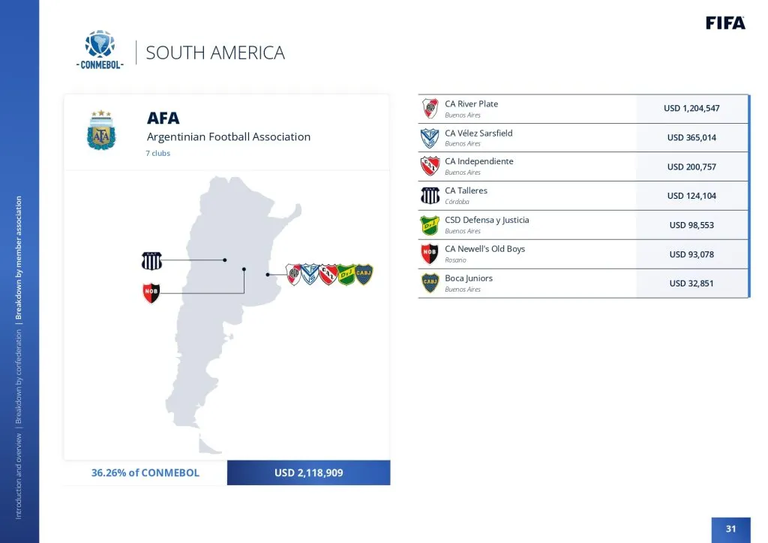The height and width of the screenshot is (543, 768).
Task: Click the USD 2,118,909 total bar
Action: (308, 472)
